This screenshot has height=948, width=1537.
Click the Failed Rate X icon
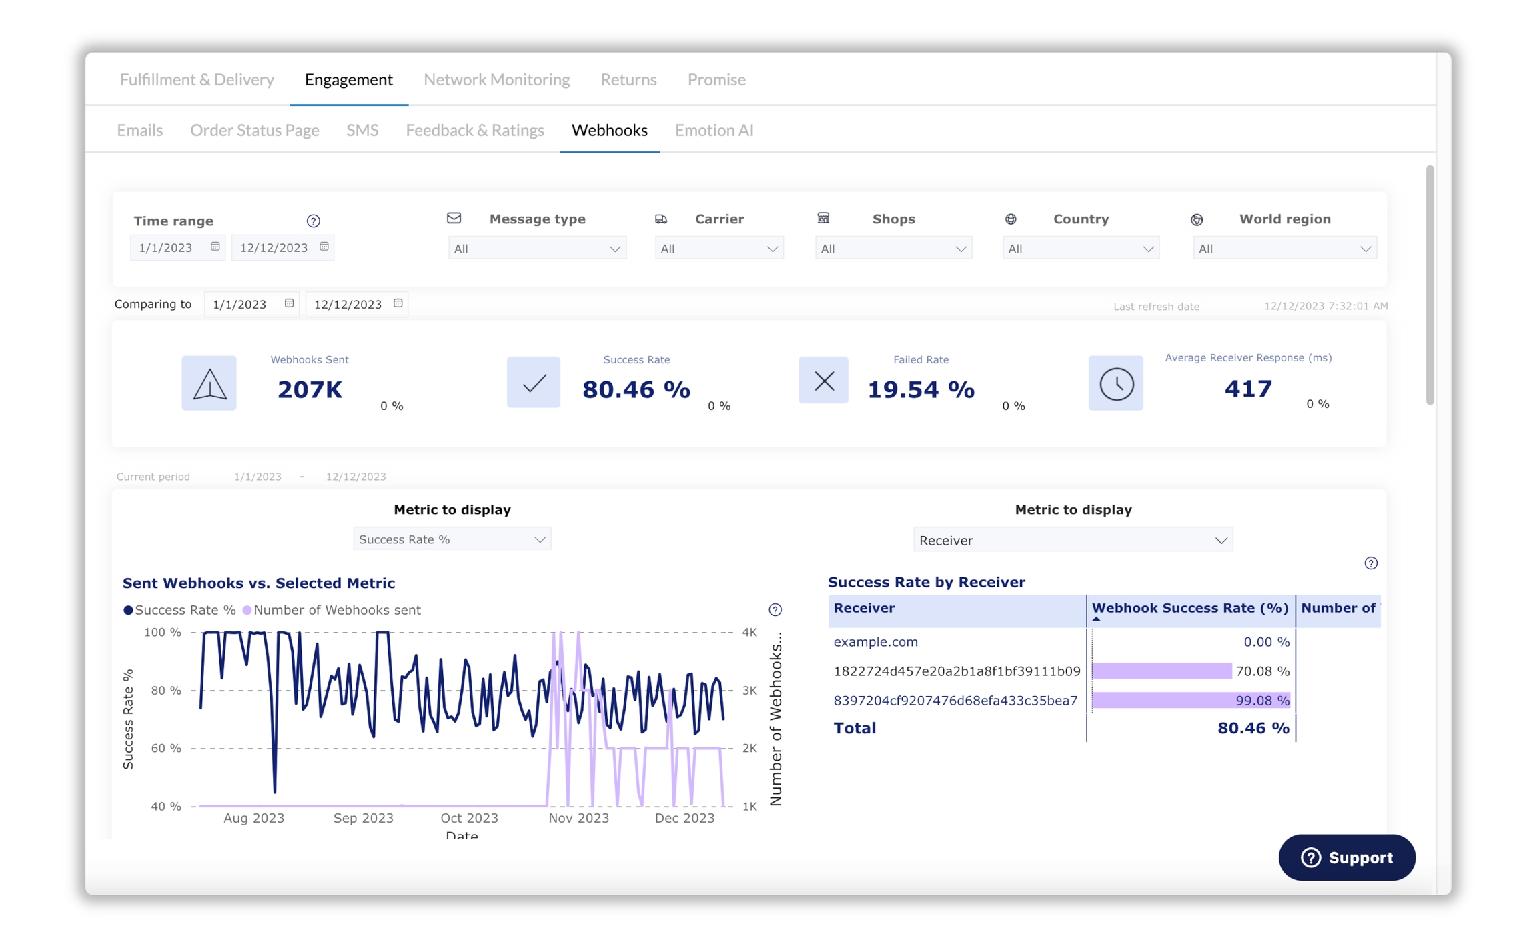824,381
